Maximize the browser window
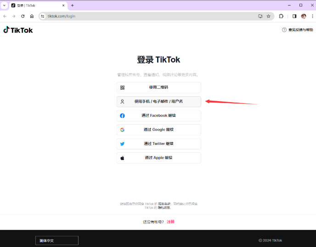This screenshot has width=316, height=247. coord(301,5)
